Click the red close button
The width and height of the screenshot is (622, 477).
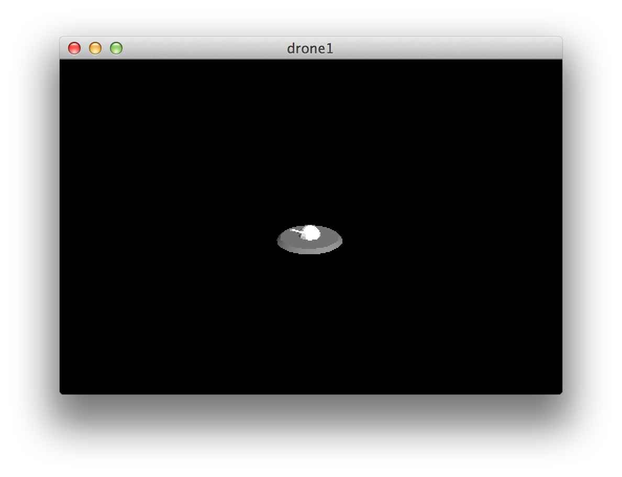(74, 48)
